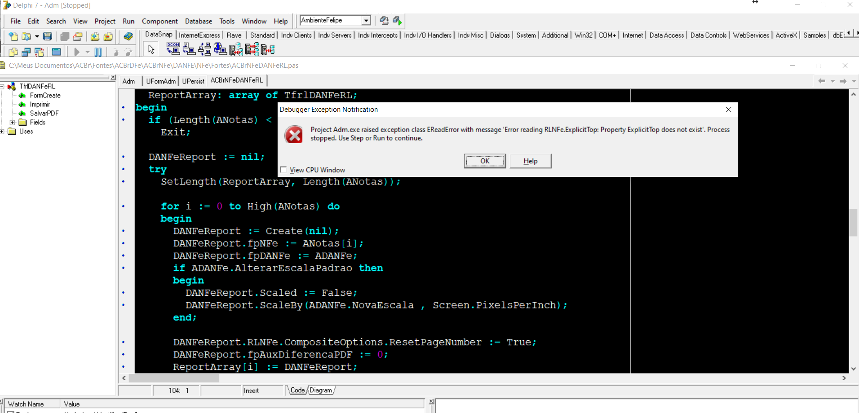Switch to the Diagram tab

point(321,390)
